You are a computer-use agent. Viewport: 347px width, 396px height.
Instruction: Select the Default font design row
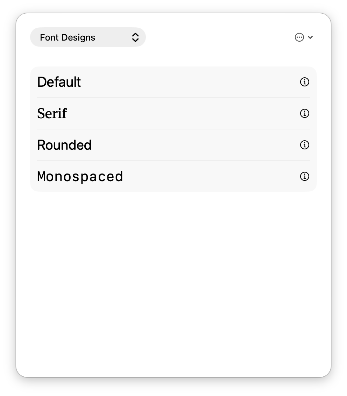[x=173, y=82]
